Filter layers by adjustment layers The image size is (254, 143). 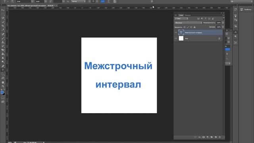point(202,19)
